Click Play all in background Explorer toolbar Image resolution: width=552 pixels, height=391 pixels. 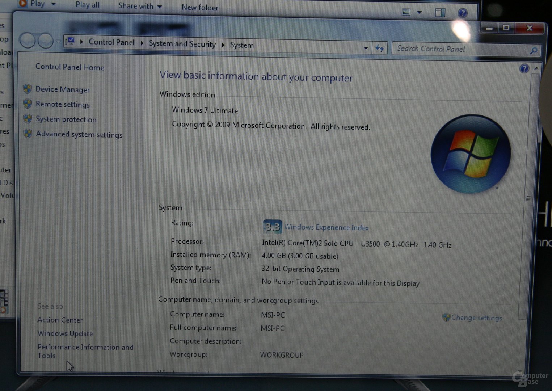click(87, 5)
